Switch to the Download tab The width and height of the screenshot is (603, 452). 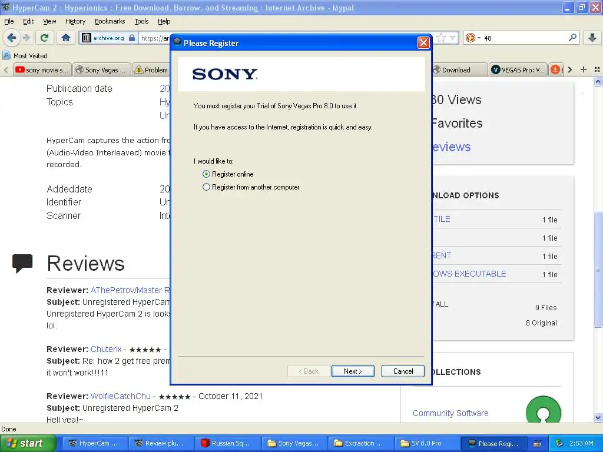[x=459, y=69]
